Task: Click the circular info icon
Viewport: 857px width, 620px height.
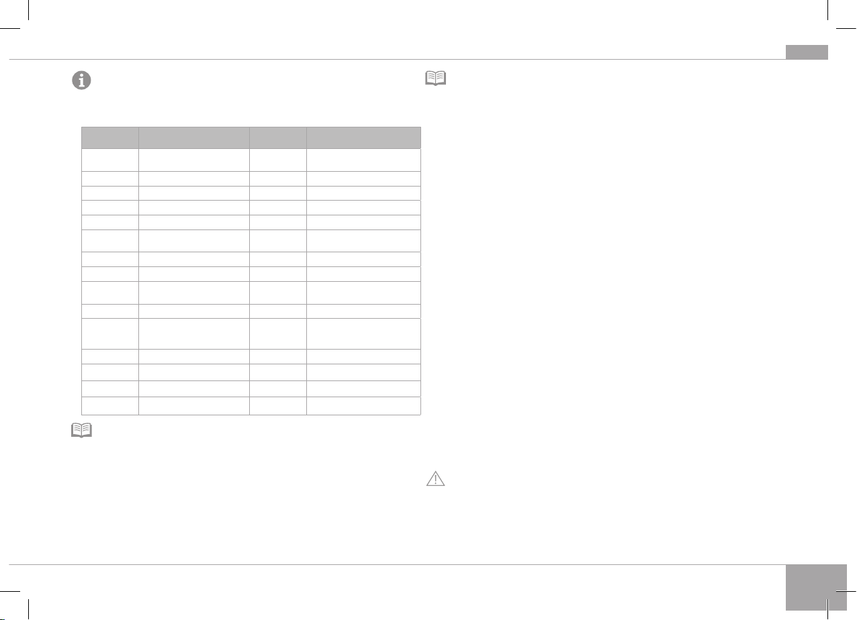Action: pyautogui.click(x=82, y=81)
